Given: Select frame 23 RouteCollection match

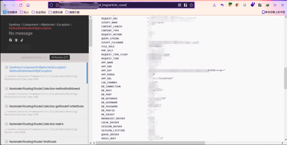Looking at the screenshot, I should coord(44,128).
